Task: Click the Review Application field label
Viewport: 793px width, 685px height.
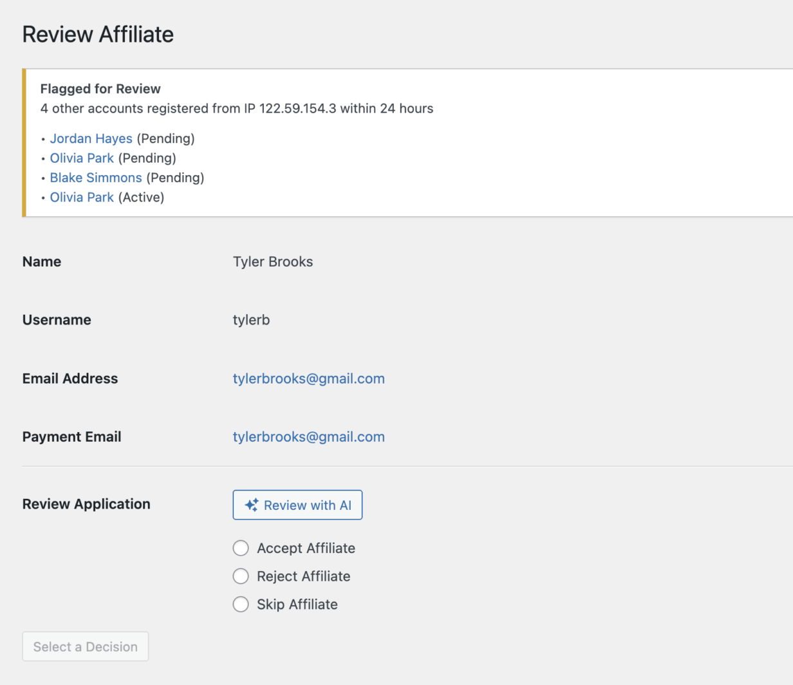Action: (86, 504)
